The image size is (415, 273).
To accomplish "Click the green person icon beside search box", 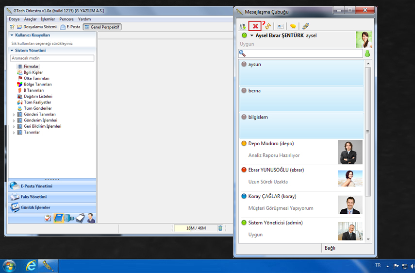I will pos(367,53).
